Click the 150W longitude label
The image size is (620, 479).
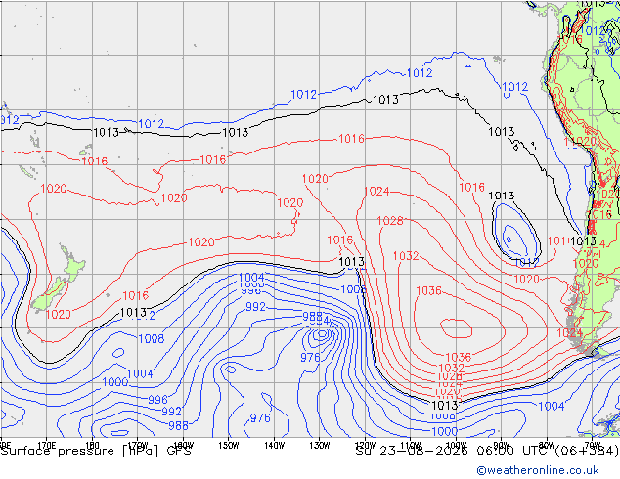[x=229, y=446]
